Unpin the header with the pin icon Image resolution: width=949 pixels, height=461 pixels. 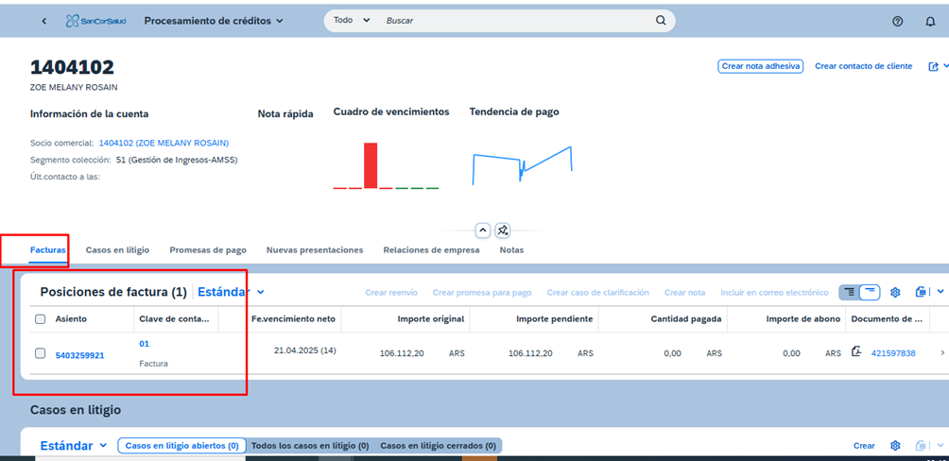504,230
